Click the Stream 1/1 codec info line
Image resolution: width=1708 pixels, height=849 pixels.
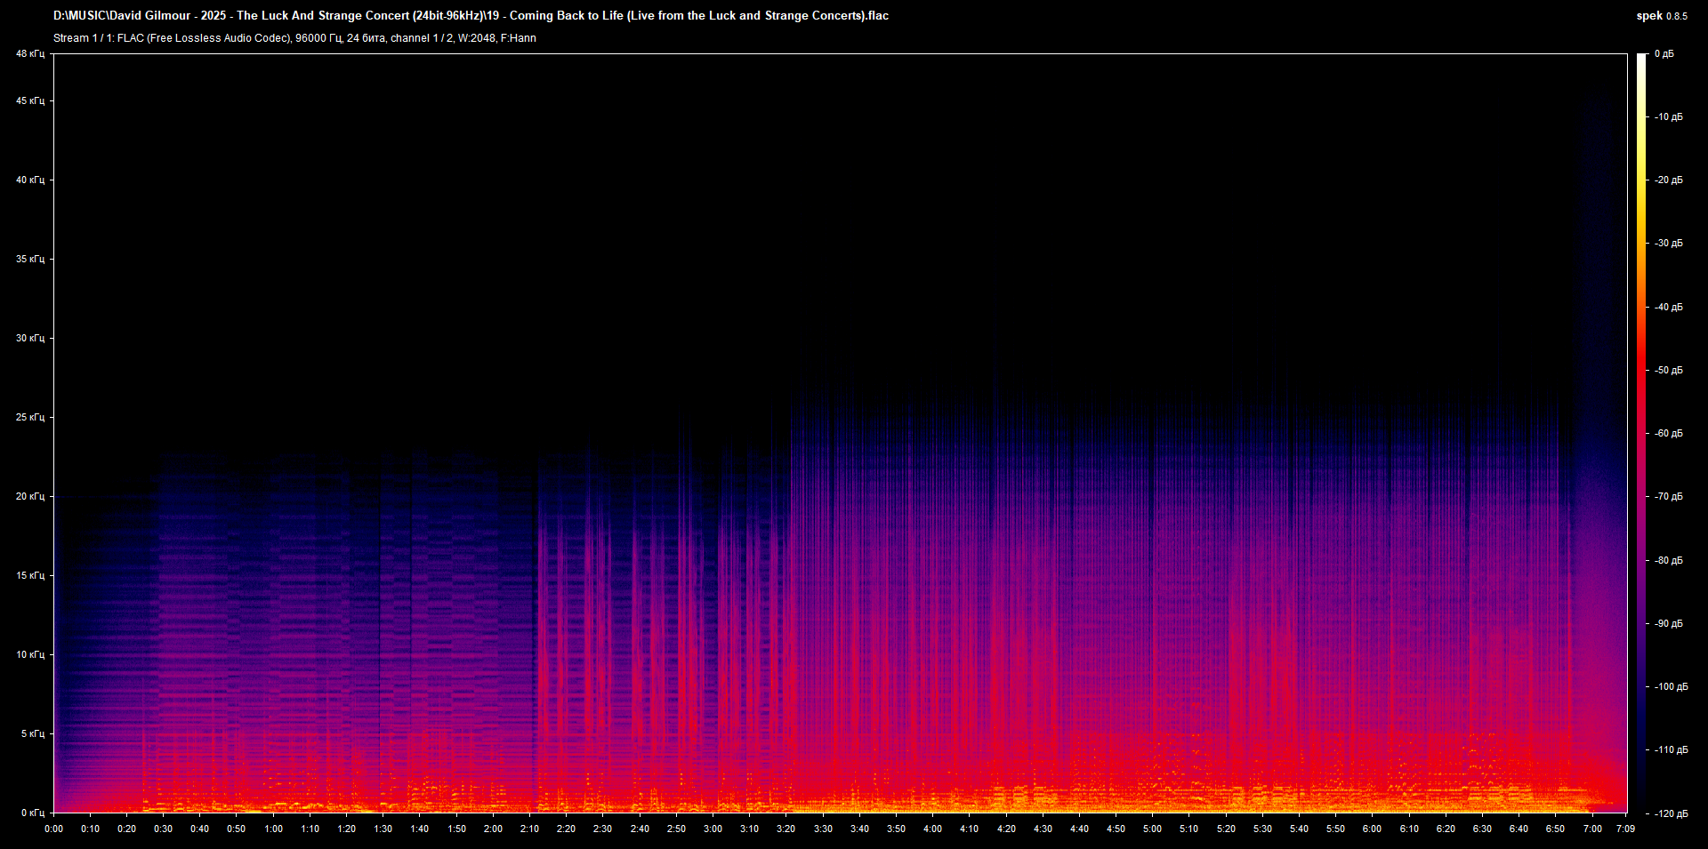[x=294, y=38]
